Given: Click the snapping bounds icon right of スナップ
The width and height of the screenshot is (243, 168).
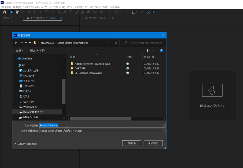Looking at the screenshot, I should pyautogui.click(x=154, y=12).
